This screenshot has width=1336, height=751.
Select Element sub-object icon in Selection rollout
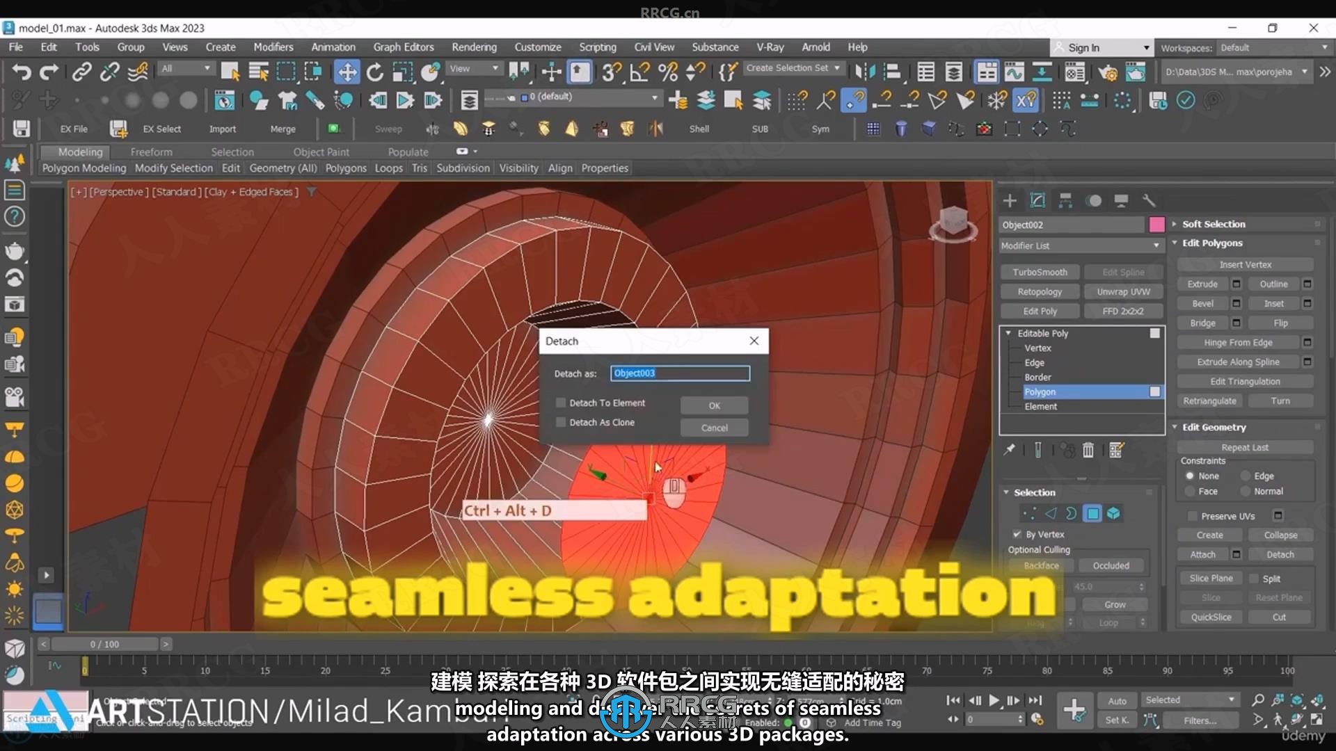click(x=1114, y=514)
